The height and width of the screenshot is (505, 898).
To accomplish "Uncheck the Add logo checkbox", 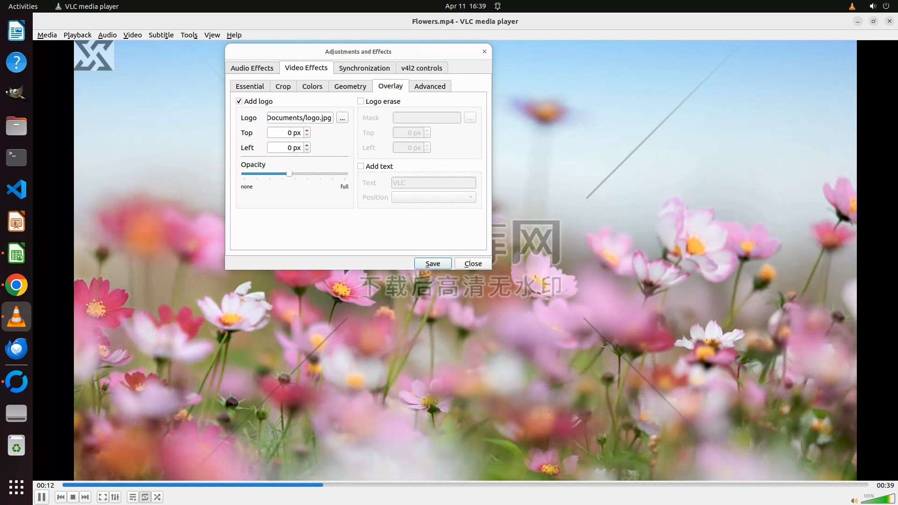I will (x=239, y=101).
